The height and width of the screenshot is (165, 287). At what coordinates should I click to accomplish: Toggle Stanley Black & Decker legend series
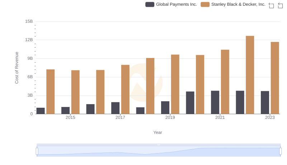click(233, 4)
